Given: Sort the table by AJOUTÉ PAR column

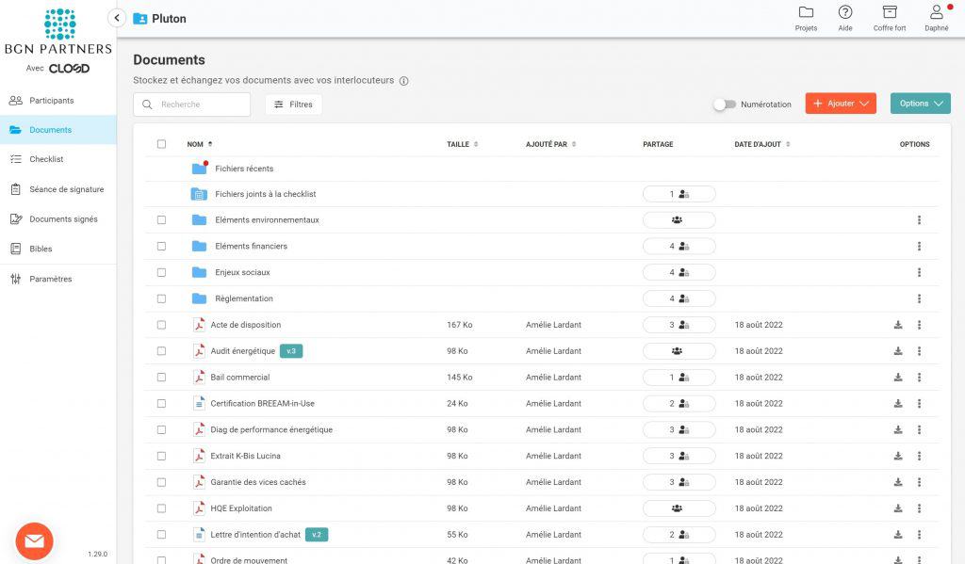Looking at the screenshot, I should click(x=550, y=144).
